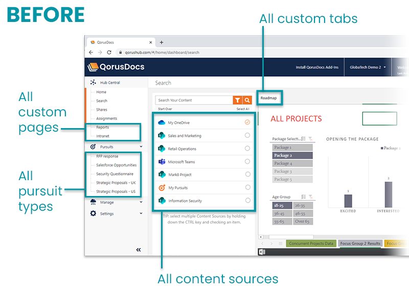Expand the Settings section chevron

pyautogui.click(x=142, y=213)
